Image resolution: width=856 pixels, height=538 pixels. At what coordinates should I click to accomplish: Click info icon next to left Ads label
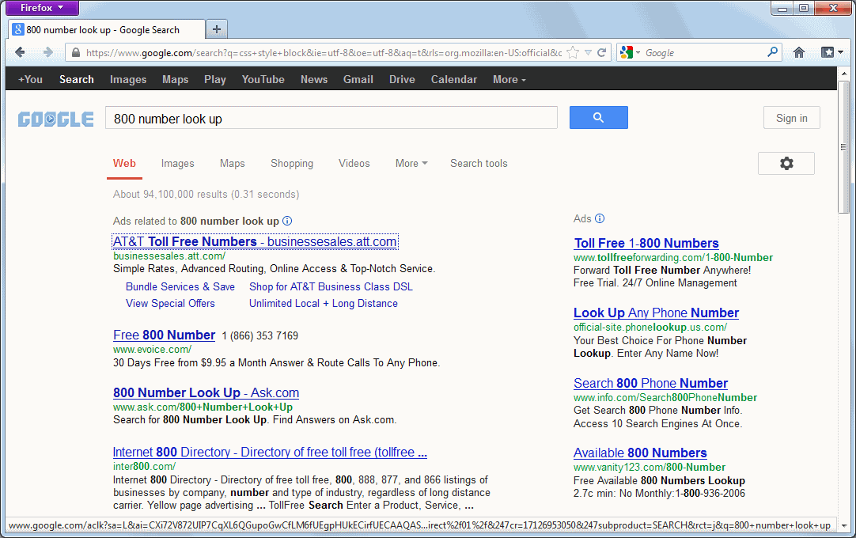tap(287, 221)
